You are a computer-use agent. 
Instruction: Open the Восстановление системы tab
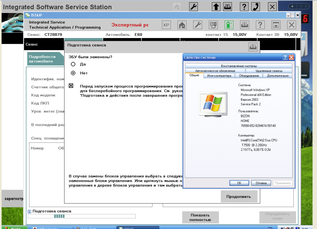pos(239,66)
